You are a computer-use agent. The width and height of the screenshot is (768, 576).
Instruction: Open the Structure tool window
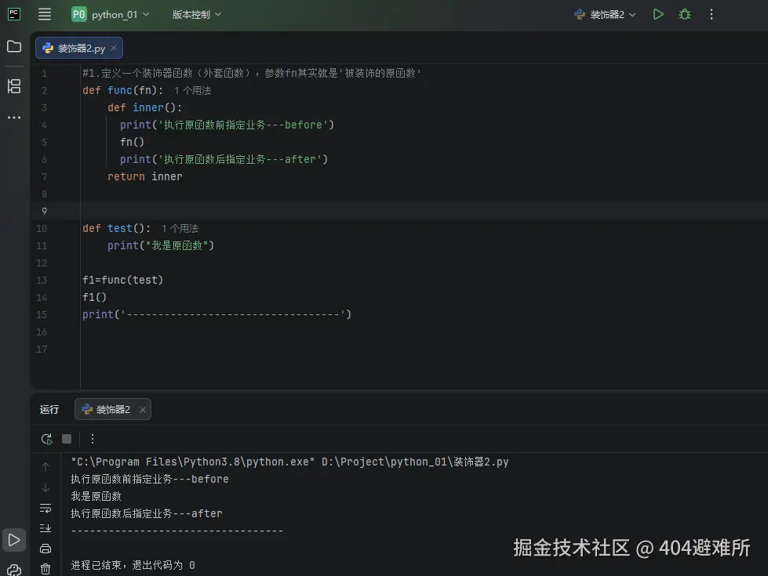pos(14,87)
